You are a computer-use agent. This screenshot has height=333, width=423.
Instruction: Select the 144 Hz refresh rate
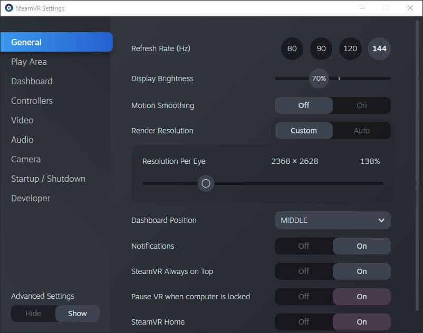379,48
